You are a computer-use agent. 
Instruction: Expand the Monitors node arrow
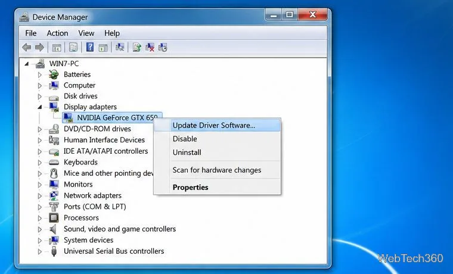pyautogui.click(x=40, y=185)
